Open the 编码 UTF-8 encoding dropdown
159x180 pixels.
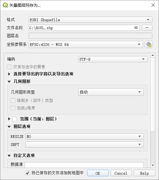pos(113,59)
